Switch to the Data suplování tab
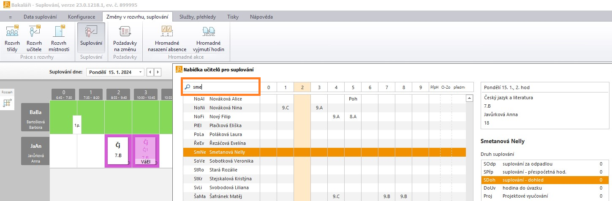The image size is (612, 201). [x=40, y=17]
